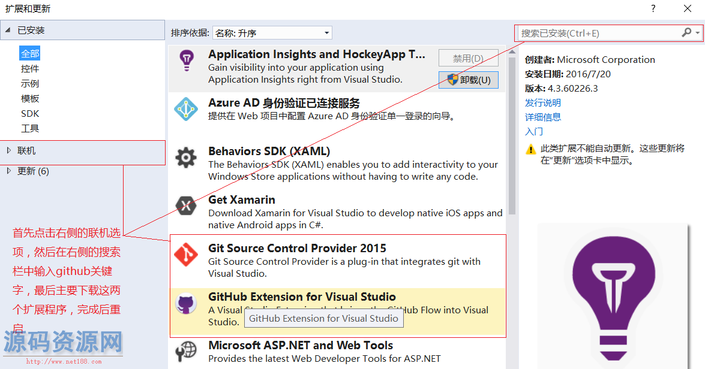Select Application Insights and HockeyApp extension title
Image resolution: width=705 pixels, height=369 pixels.
tap(317, 55)
